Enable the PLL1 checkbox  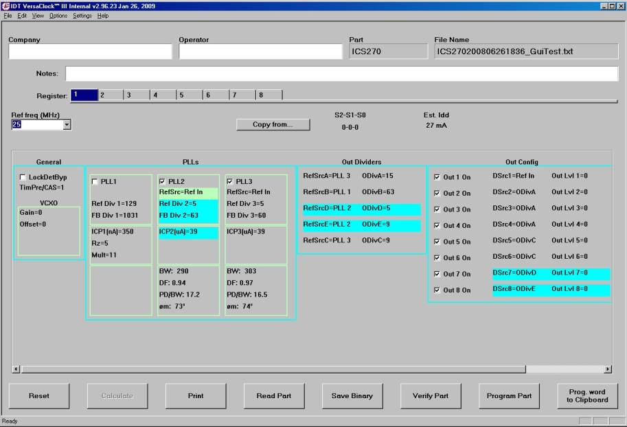pyautogui.click(x=95, y=181)
